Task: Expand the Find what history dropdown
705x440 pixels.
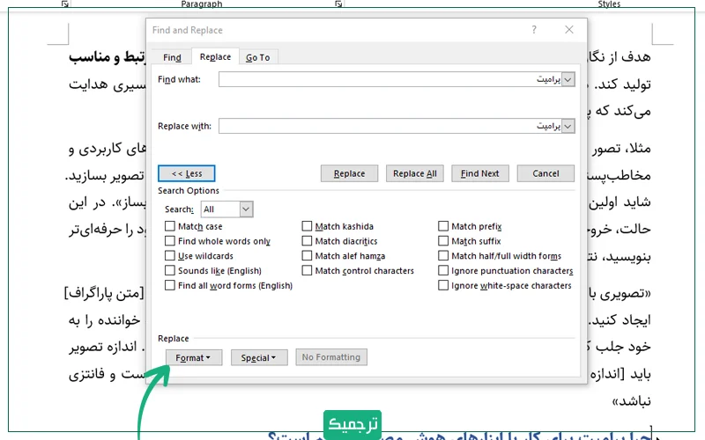Action: [x=568, y=80]
